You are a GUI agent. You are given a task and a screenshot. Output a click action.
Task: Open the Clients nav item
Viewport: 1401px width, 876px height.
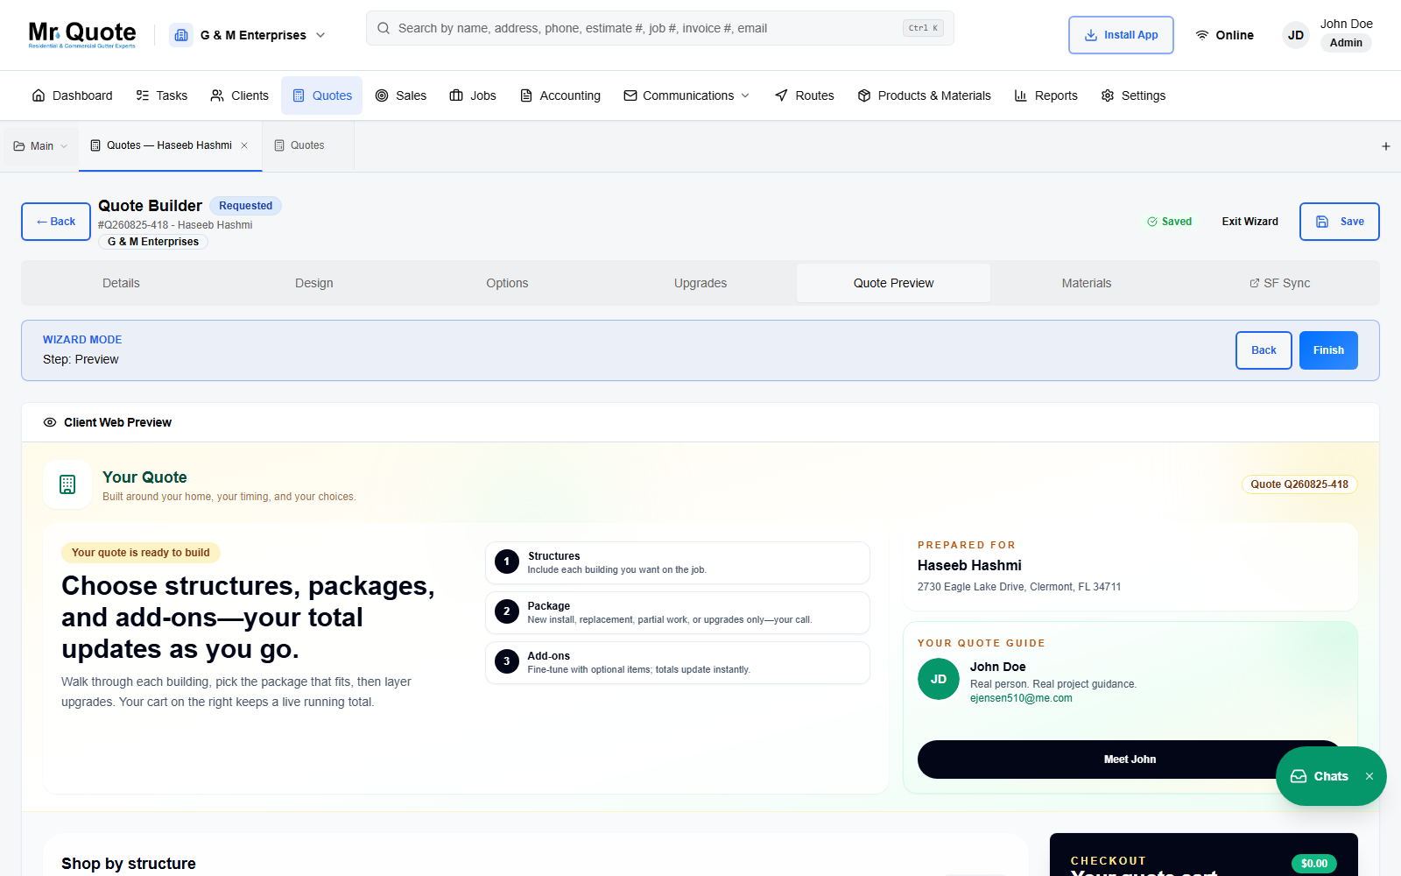coord(239,95)
